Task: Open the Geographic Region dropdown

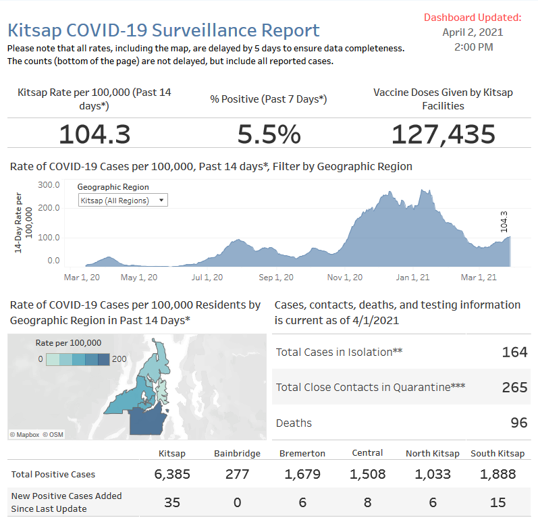Action: [x=123, y=201]
